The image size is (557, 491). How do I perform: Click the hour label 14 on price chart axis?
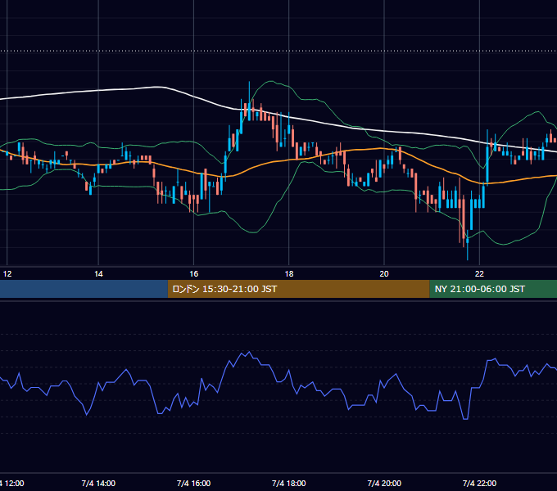[x=98, y=274]
